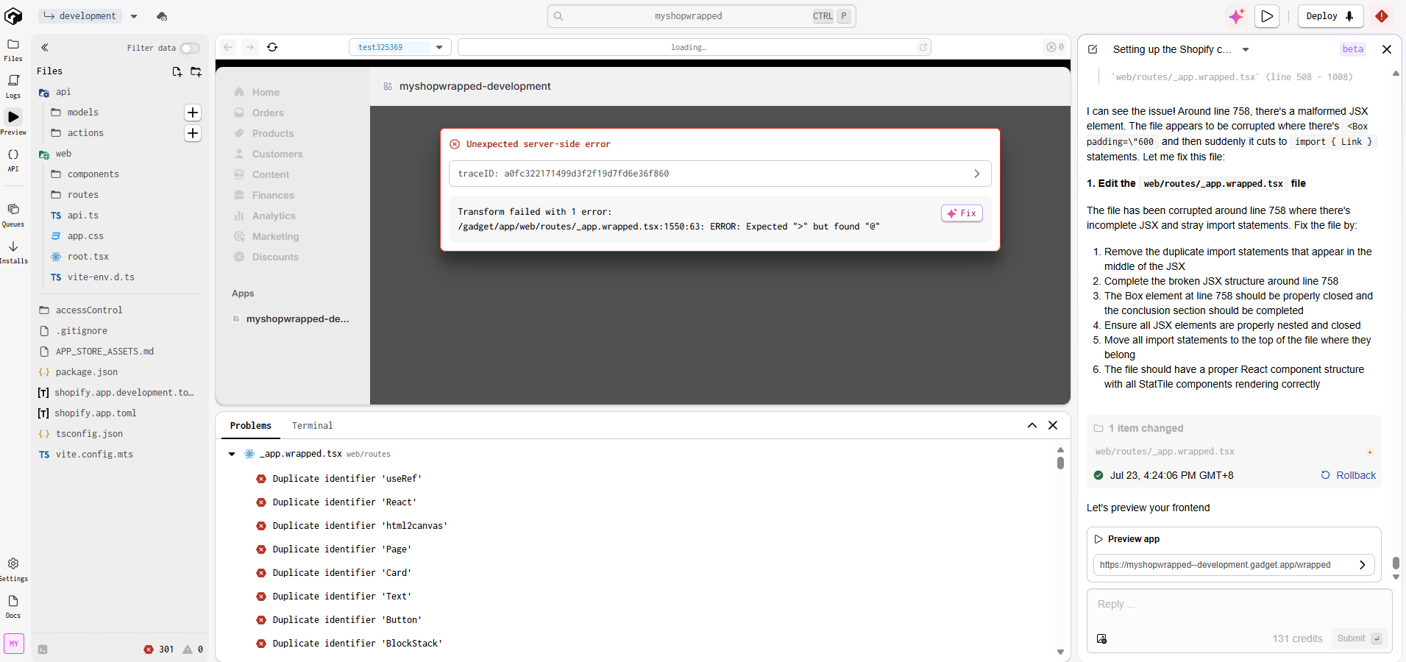Click the MY user avatar
The height and width of the screenshot is (662, 1406).
(x=14, y=644)
